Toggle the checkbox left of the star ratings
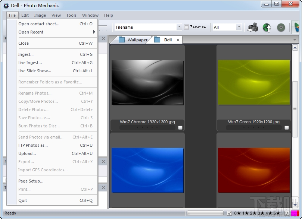Image resolution: width=302 pixels, height=219 pixels. 229,213
